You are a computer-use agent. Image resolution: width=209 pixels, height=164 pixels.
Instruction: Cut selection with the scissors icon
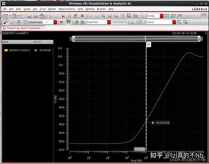(63, 16)
